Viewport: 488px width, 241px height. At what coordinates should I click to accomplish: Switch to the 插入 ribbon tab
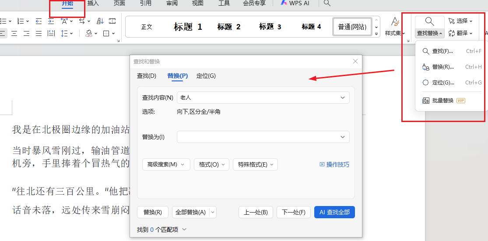click(93, 3)
